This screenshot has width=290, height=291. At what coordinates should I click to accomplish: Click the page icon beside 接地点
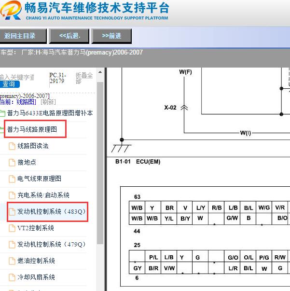point(12,162)
